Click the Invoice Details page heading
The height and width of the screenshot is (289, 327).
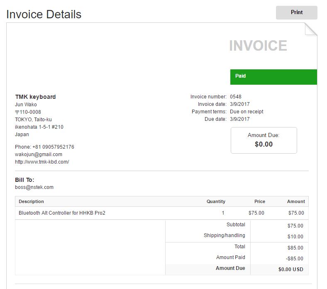[x=44, y=14]
